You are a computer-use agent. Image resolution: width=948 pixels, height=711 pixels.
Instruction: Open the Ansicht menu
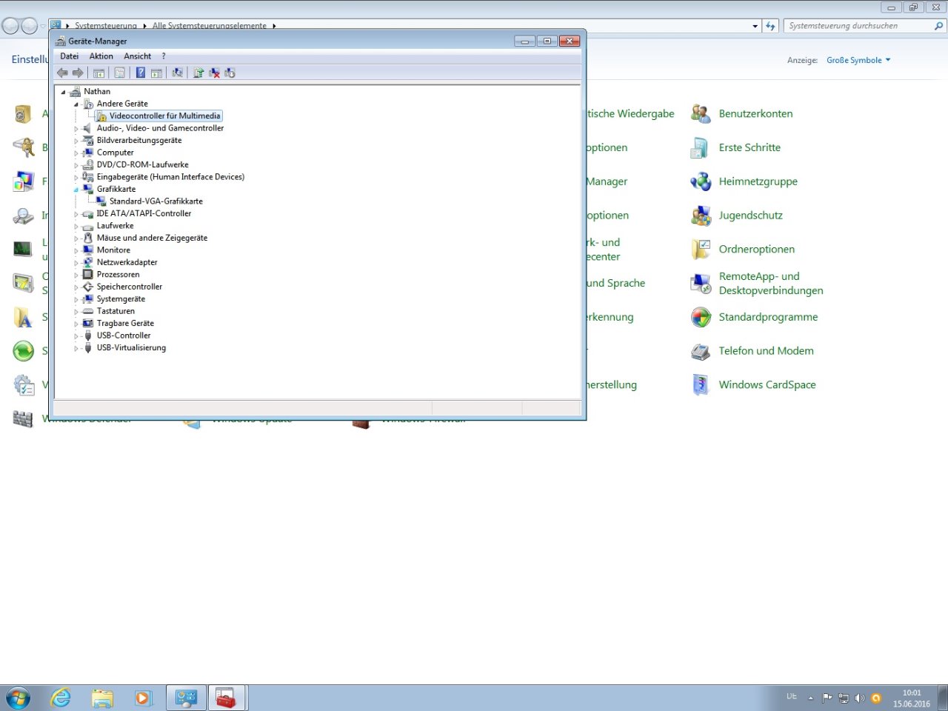pyautogui.click(x=137, y=56)
